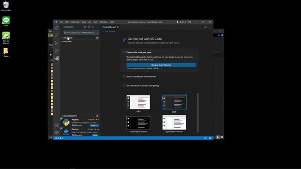Select the Light High Contrast theme thumbnail
Image resolution: width=301 pixels, height=169 pixels.
[174, 123]
